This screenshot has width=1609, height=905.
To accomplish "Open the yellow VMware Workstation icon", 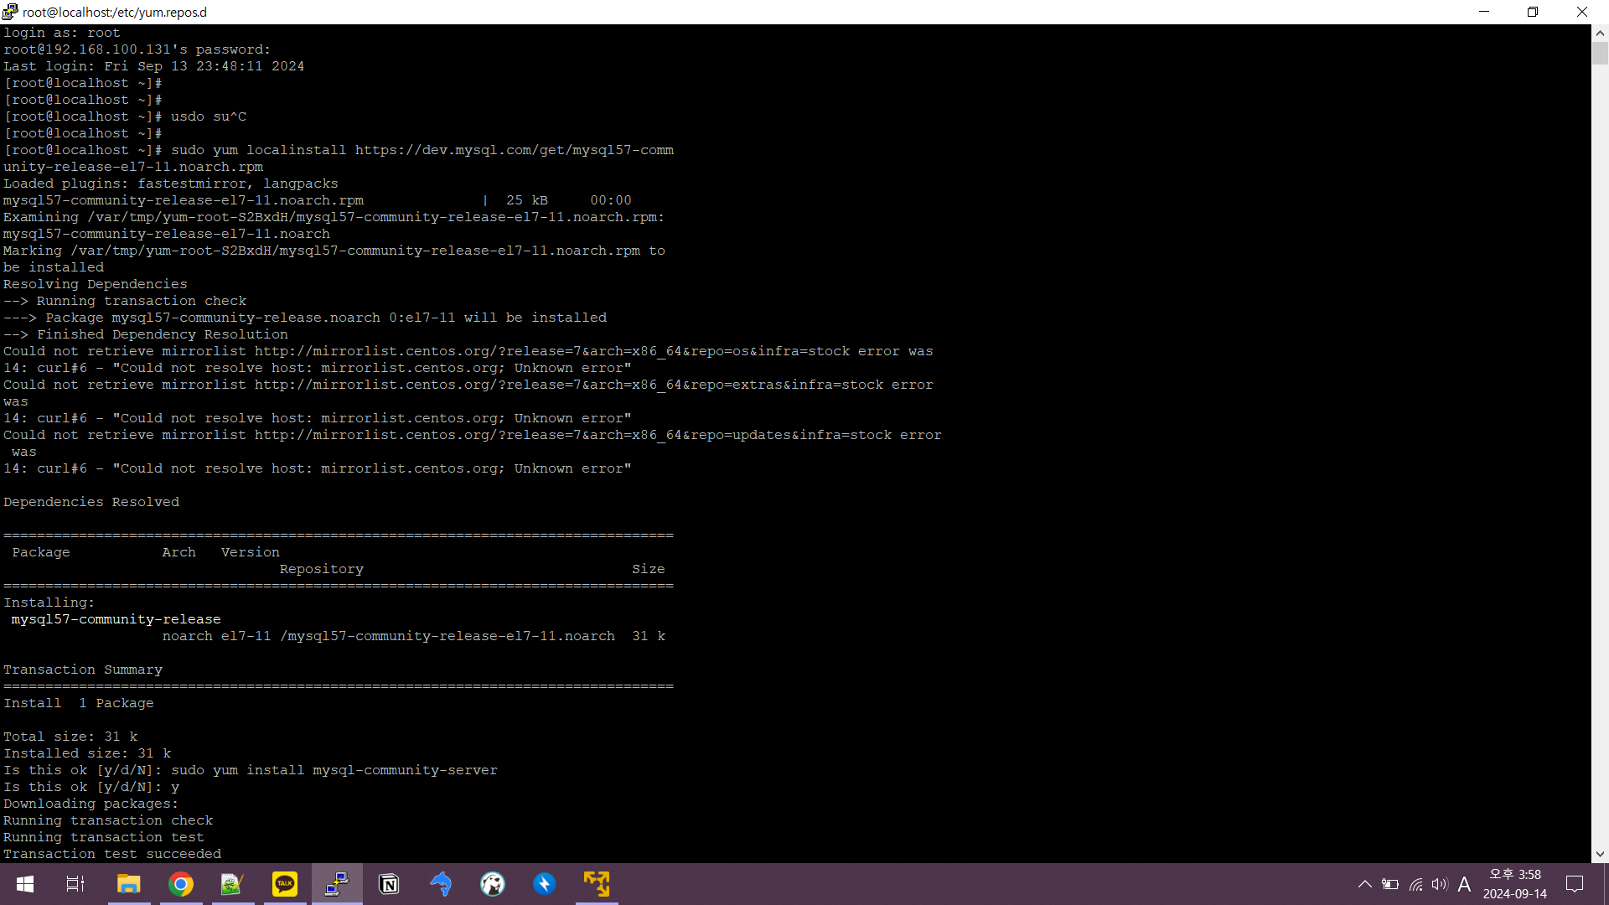I will click(x=597, y=884).
